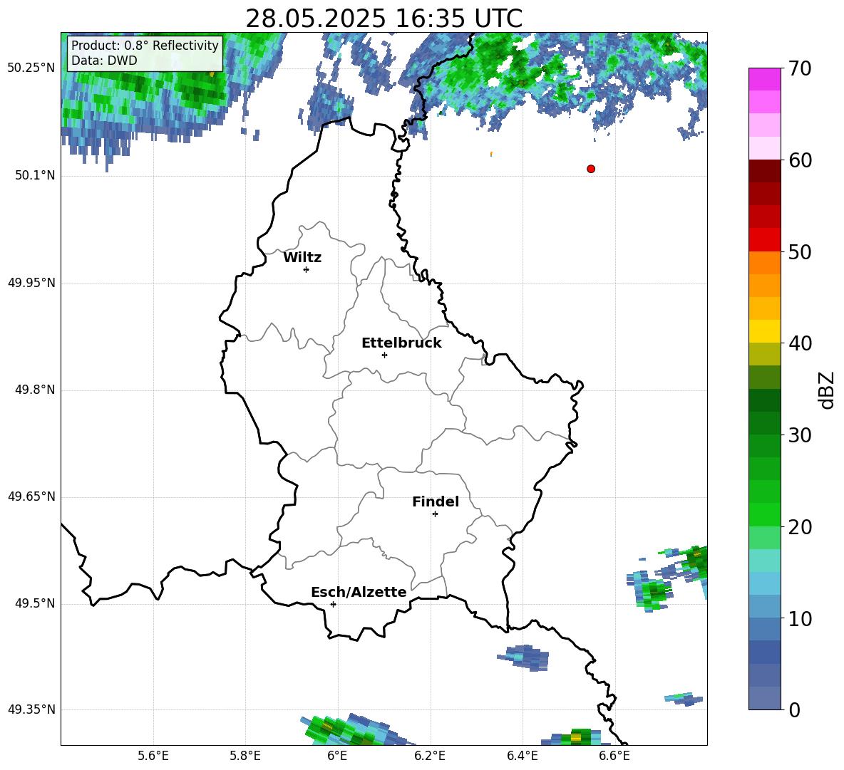Click the cross marker under Esch/Alzette
The height and width of the screenshot is (770, 844).
[333, 604]
